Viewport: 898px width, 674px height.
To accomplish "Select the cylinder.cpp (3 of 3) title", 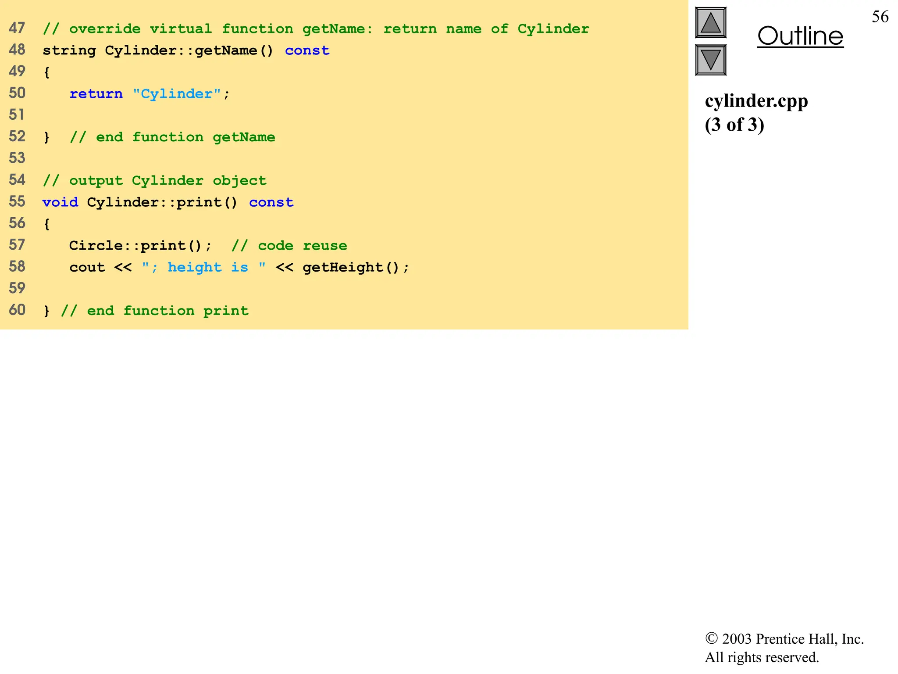I will pyautogui.click(x=756, y=113).
